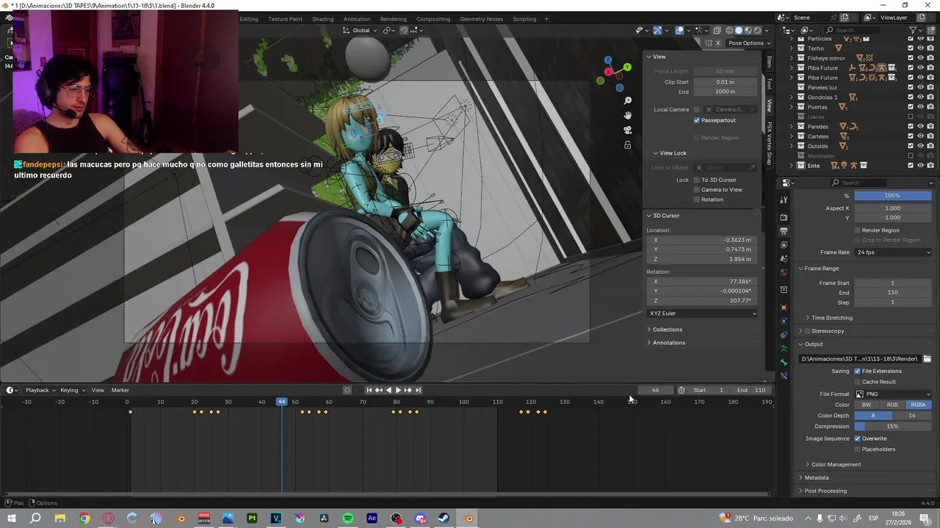Image resolution: width=940 pixels, height=528 pixels.
Task: Toggle auto keying record button
Action: pos(347,390)
